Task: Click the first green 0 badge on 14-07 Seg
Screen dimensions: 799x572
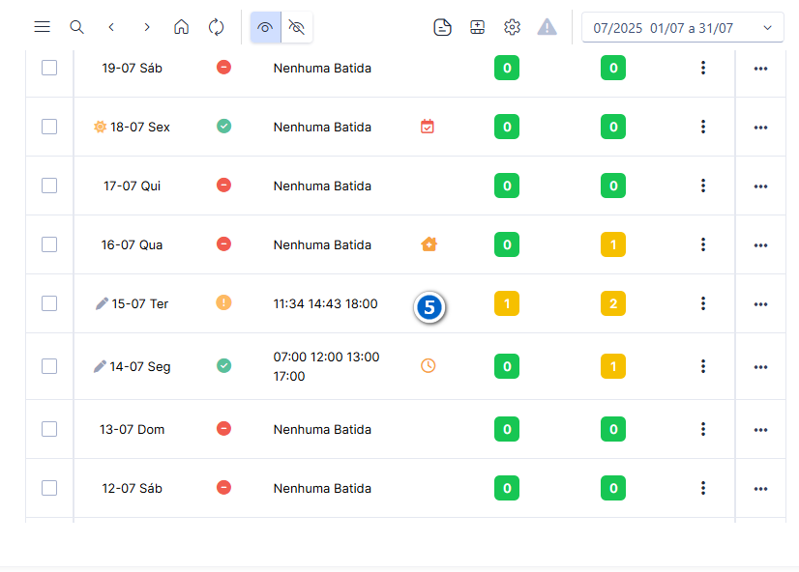Action: 507,366
